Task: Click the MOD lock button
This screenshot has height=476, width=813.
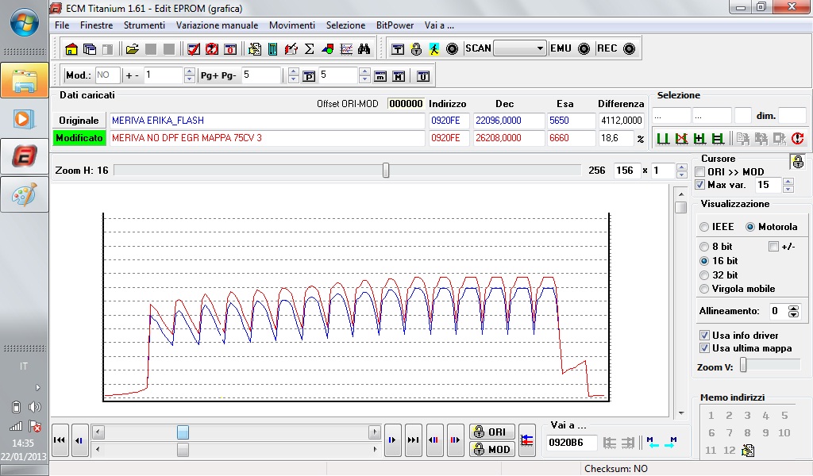Action: click(x=492, y=450)
